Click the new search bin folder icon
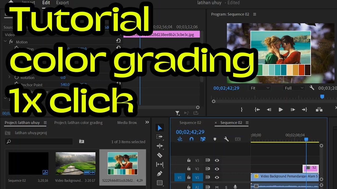Screen dimensions: 337x189 point(82,141)
